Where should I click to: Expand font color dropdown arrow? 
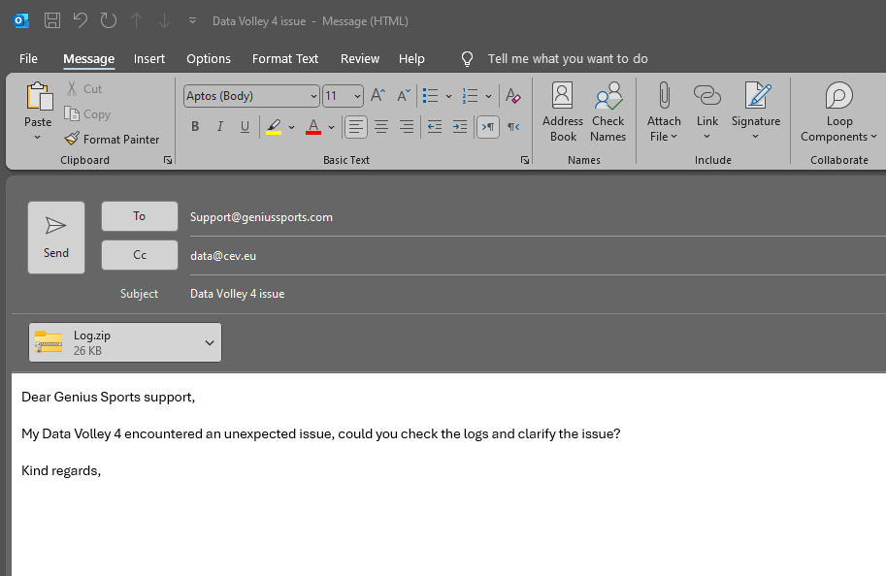(331, 127)
